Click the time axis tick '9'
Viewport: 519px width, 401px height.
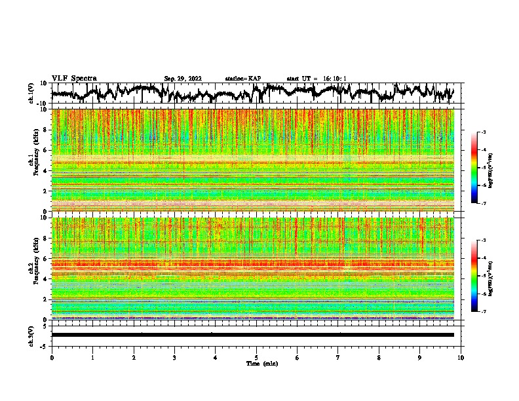pyautogui.click(x=419, y=358)
